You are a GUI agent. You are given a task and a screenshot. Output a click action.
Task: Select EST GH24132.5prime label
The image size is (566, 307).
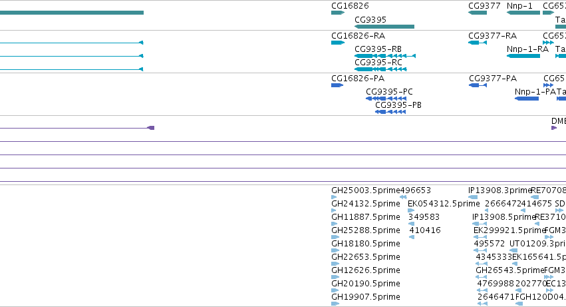[366, 204]
